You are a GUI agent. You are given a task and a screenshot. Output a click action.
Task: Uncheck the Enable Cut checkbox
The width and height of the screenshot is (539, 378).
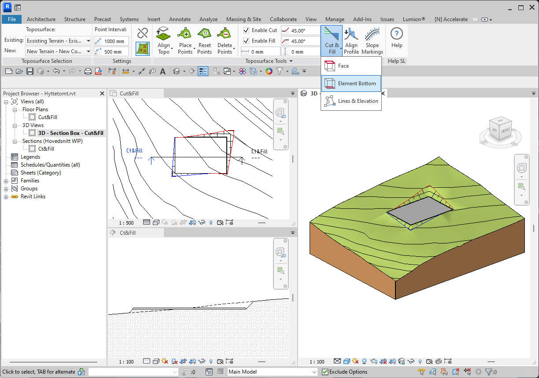pyautogui.click(x=246, y=30)
